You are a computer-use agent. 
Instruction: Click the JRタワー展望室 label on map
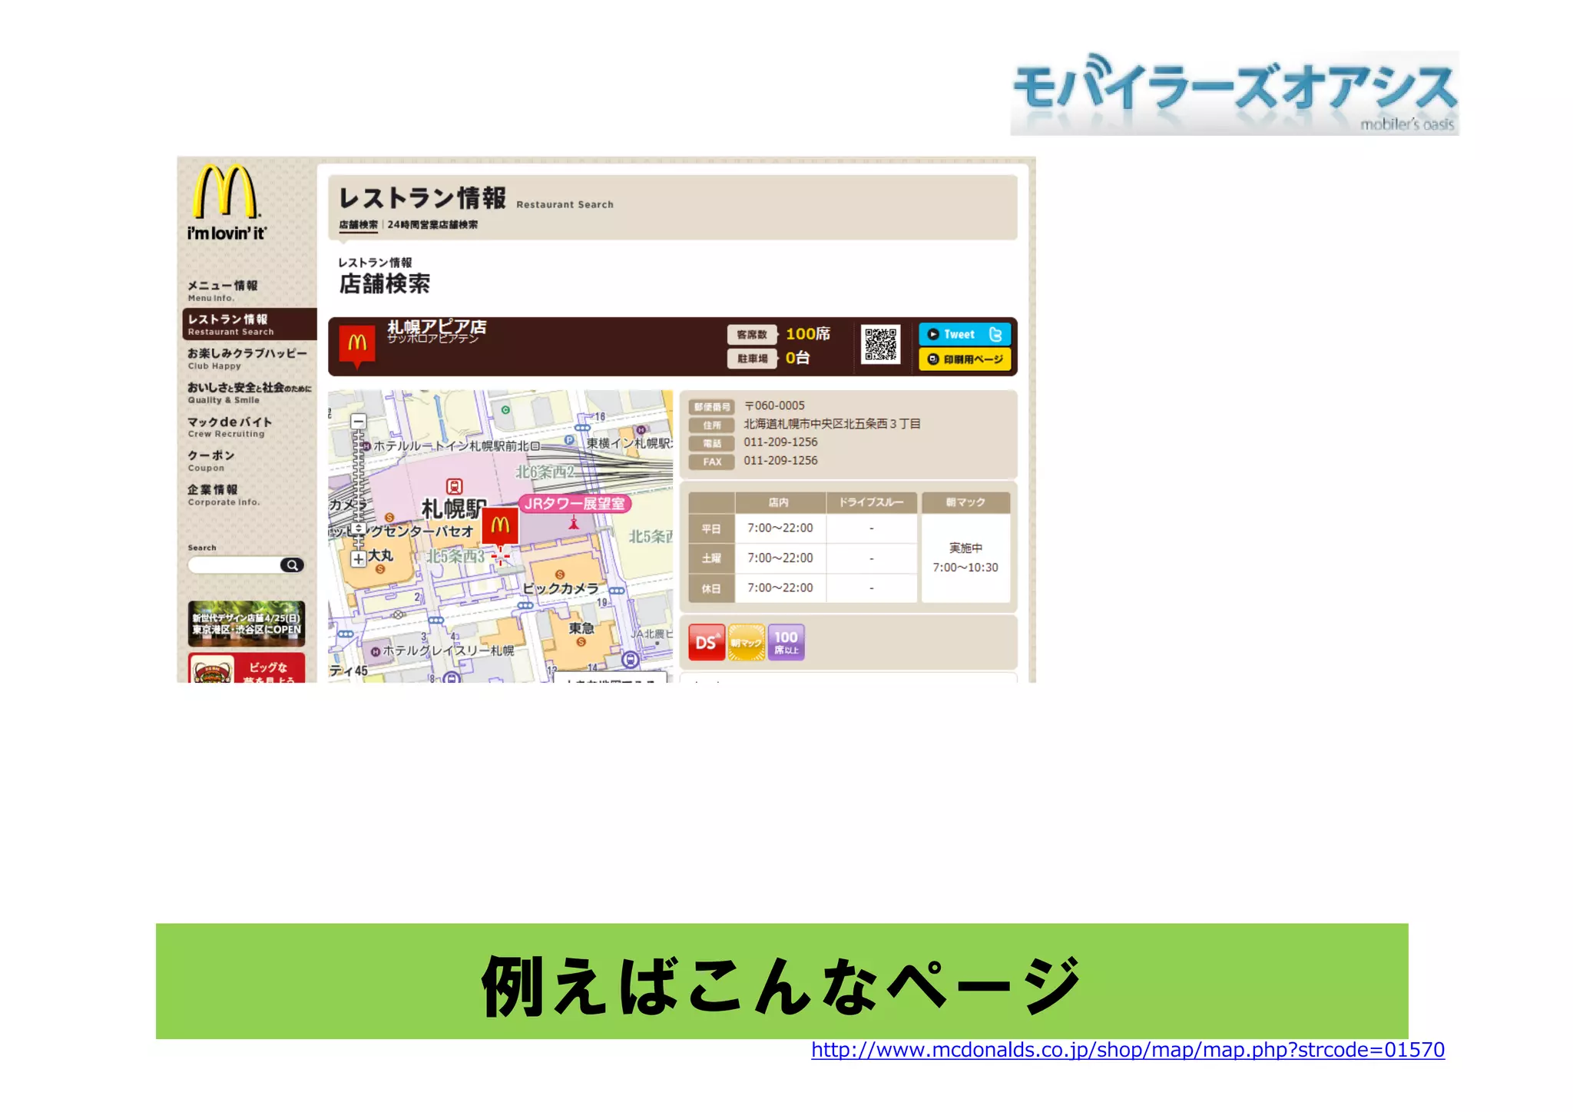[575, 504]
